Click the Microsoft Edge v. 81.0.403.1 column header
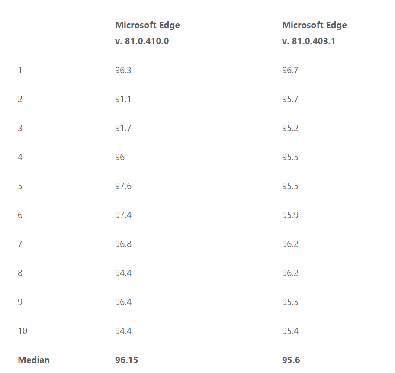The width and height of the screenshot is (395, 373). (314, 33)
